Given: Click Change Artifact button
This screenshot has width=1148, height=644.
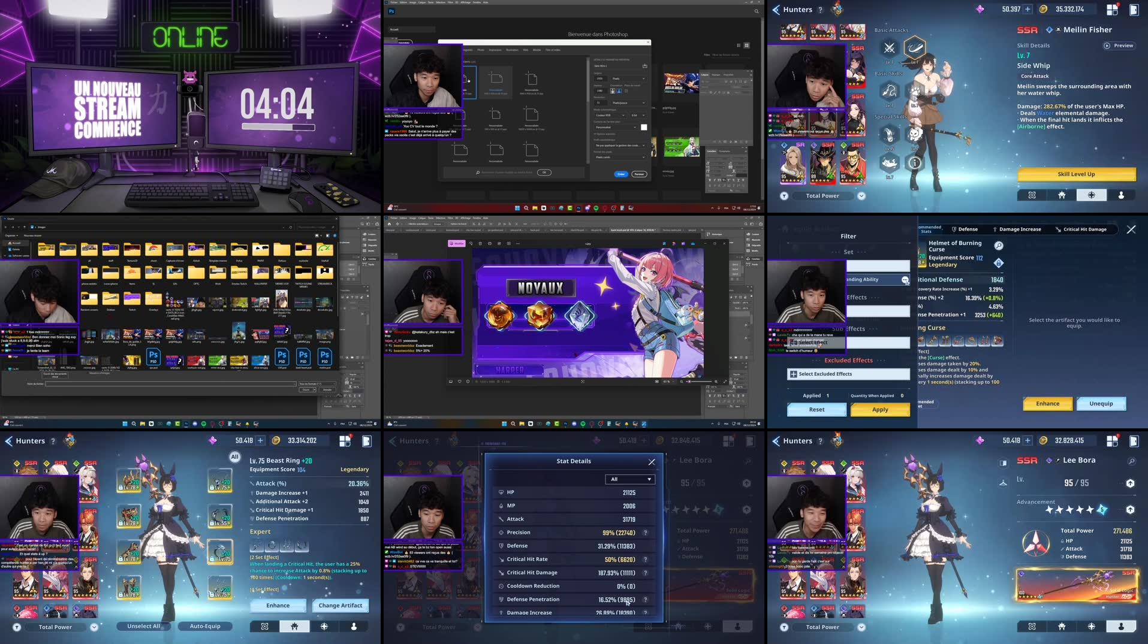Looking at the screenshot, I should pyautogui.click(x=340, y=606).
